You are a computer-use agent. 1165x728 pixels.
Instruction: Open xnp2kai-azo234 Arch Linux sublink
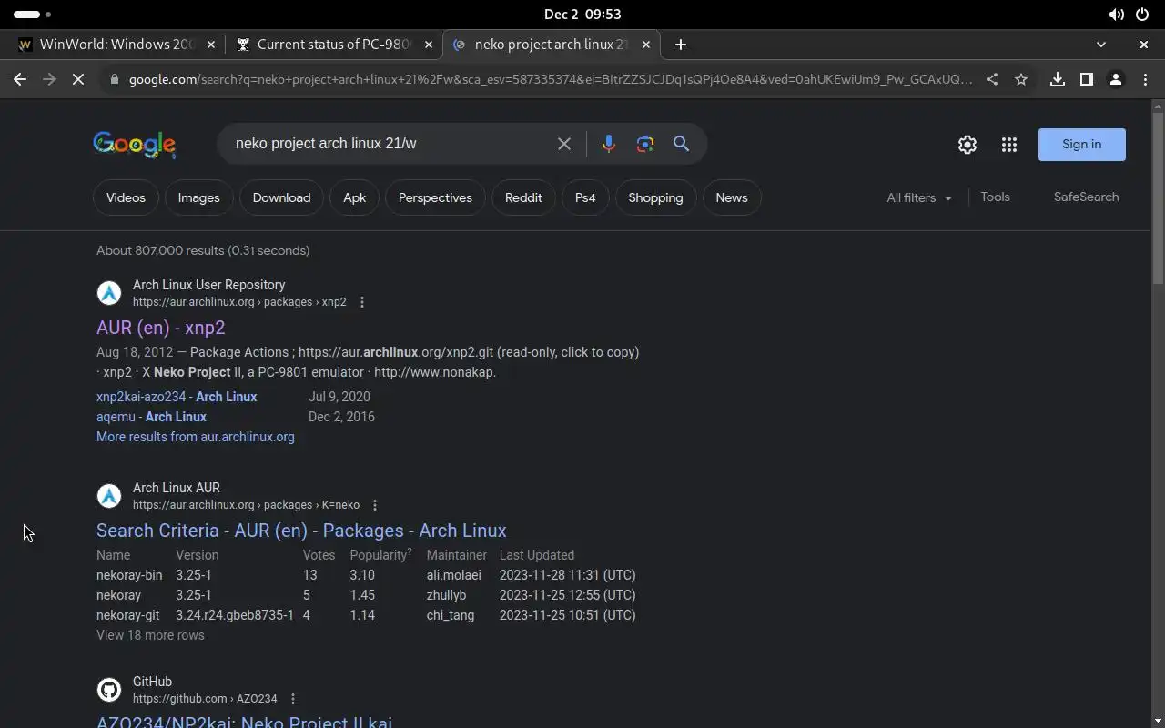177,397
